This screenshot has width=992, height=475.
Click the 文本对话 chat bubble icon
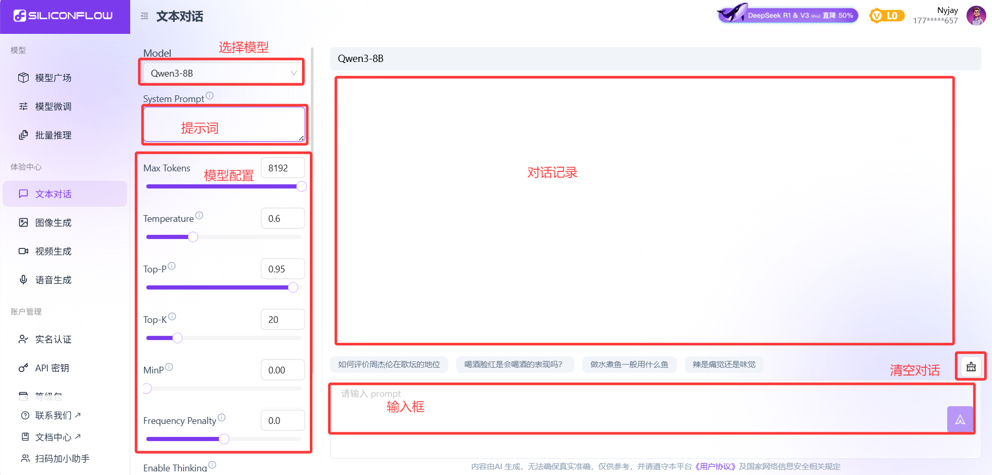pos(23,194)
